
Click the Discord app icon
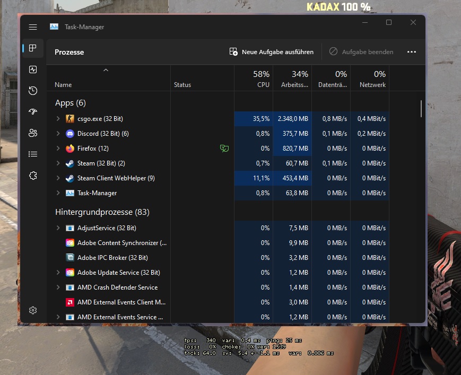coord(70,134)
